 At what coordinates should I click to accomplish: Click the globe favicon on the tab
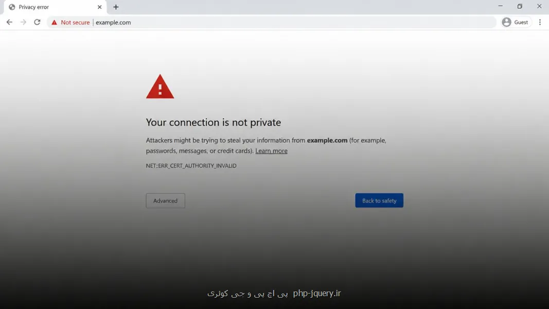(x=12, y=7)
